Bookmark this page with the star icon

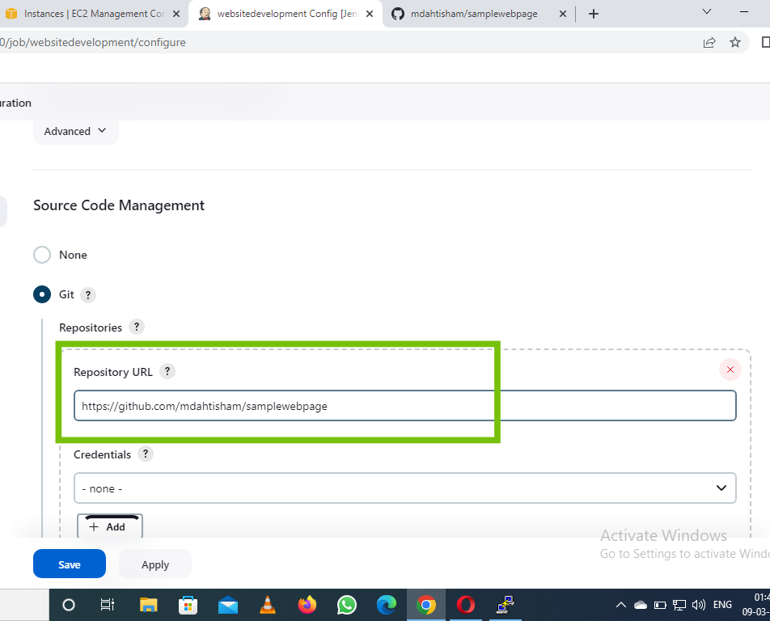(734, 43)
